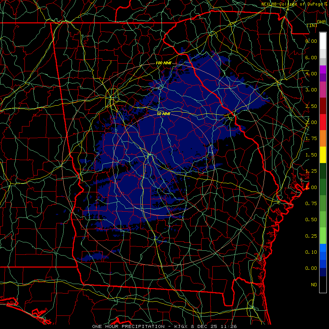Choose the orange legend swatch at 1.75

(323, 139)
